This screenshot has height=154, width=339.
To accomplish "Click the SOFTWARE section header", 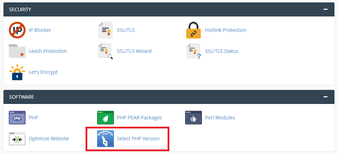I will click(x=22, y=97).
